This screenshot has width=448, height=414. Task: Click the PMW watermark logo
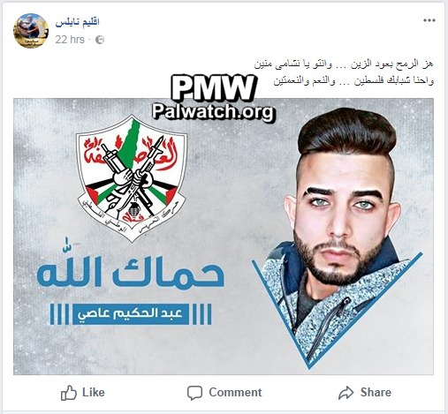coord(214,88)
